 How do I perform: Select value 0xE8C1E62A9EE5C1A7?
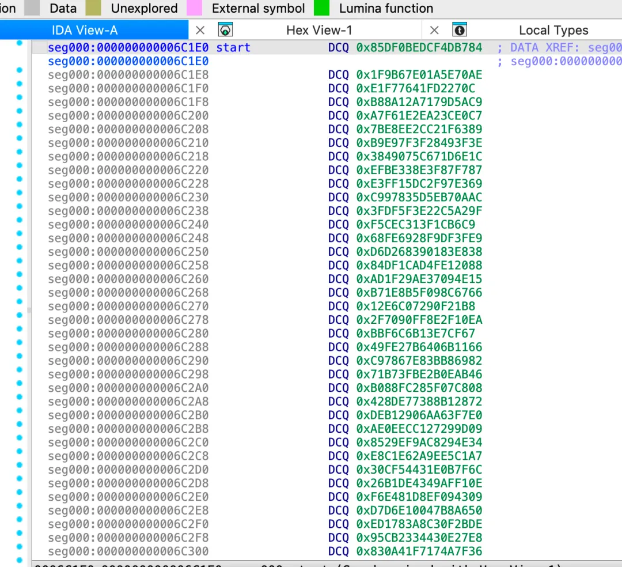point(419,456)
